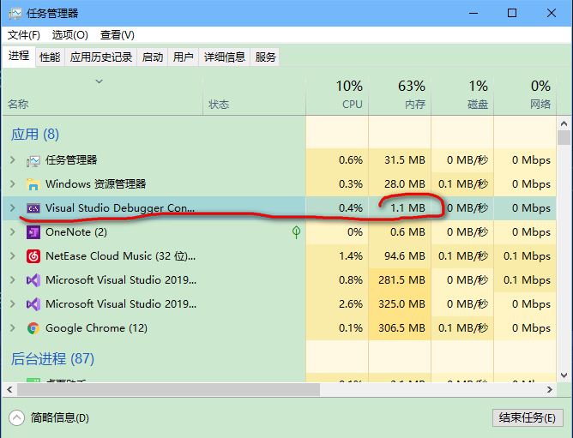The image size is (573, 438).
Task: Close the Task Manager window
Action: point(551,14)
